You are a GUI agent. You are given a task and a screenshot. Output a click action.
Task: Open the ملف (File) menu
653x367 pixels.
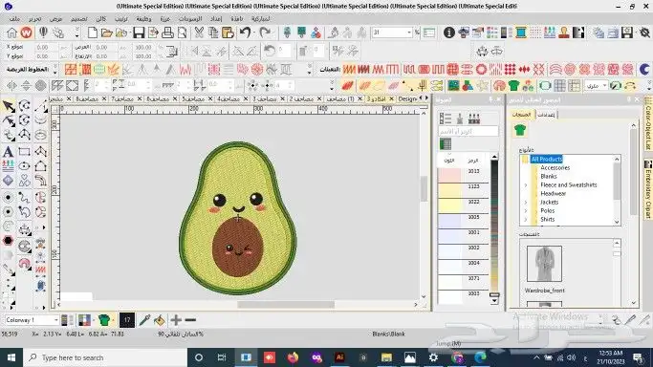[14, 19]
